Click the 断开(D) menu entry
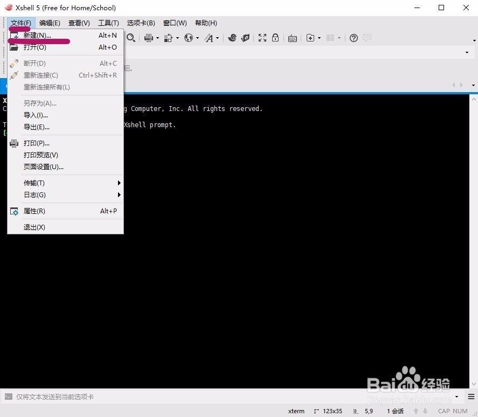Screen dimensions: 478x417 pos(65,64)
